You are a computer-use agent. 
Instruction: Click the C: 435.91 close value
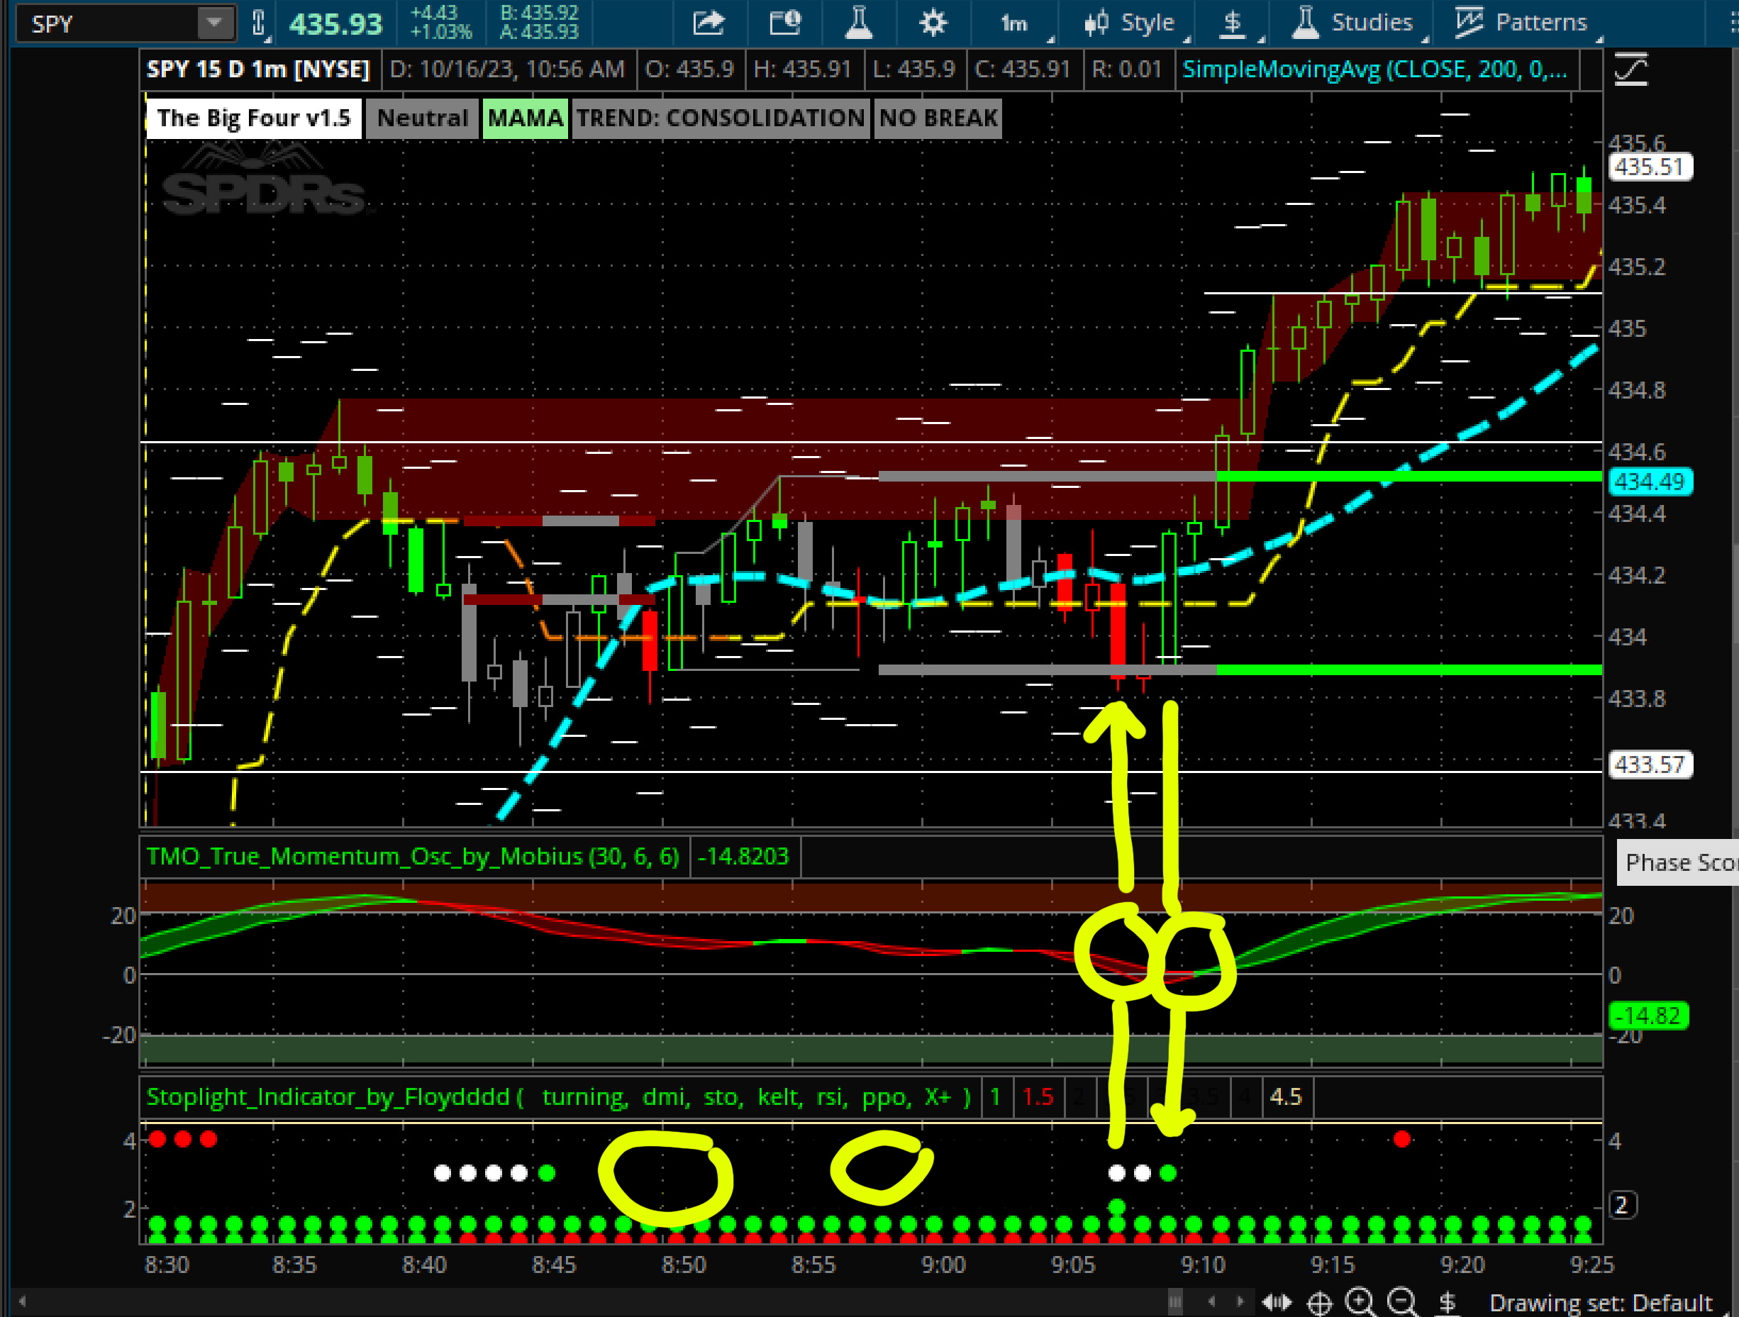tap(1023, 70)
